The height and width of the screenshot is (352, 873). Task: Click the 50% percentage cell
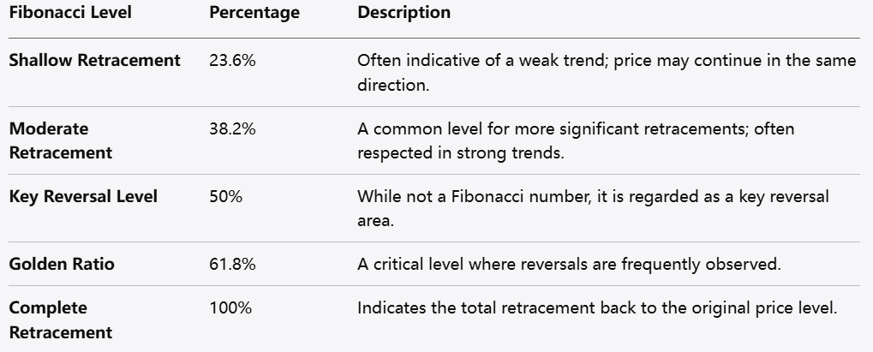[x=226, y=196]
